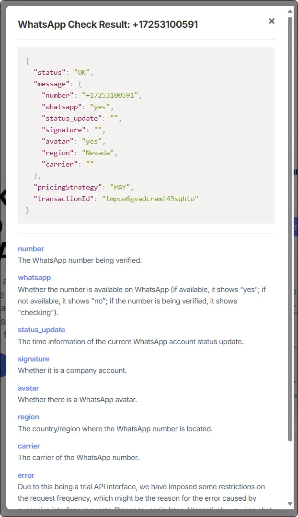This screenshot has height=517, width=298.
Task: Click the dialog title with phone number
Action: pos(108,24)
